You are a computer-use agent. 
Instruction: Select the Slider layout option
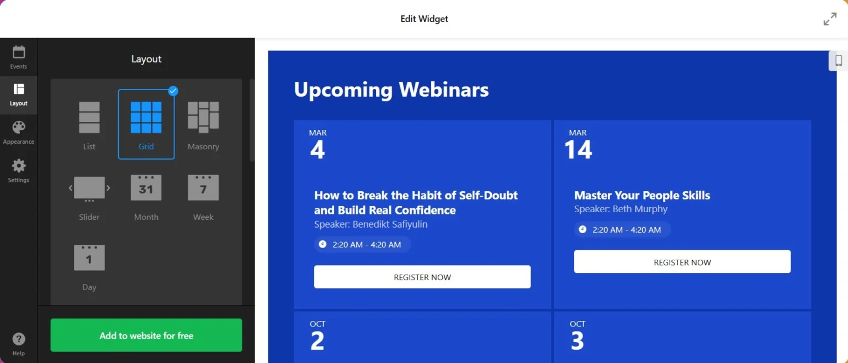point(89,187)
